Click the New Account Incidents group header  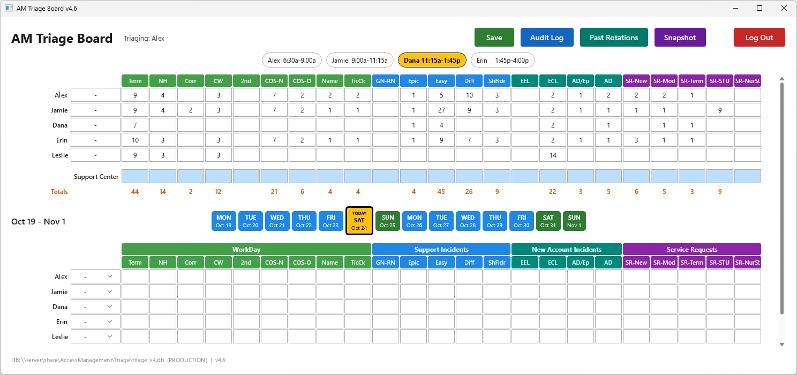pyautogui.click(x=567, y=249)
